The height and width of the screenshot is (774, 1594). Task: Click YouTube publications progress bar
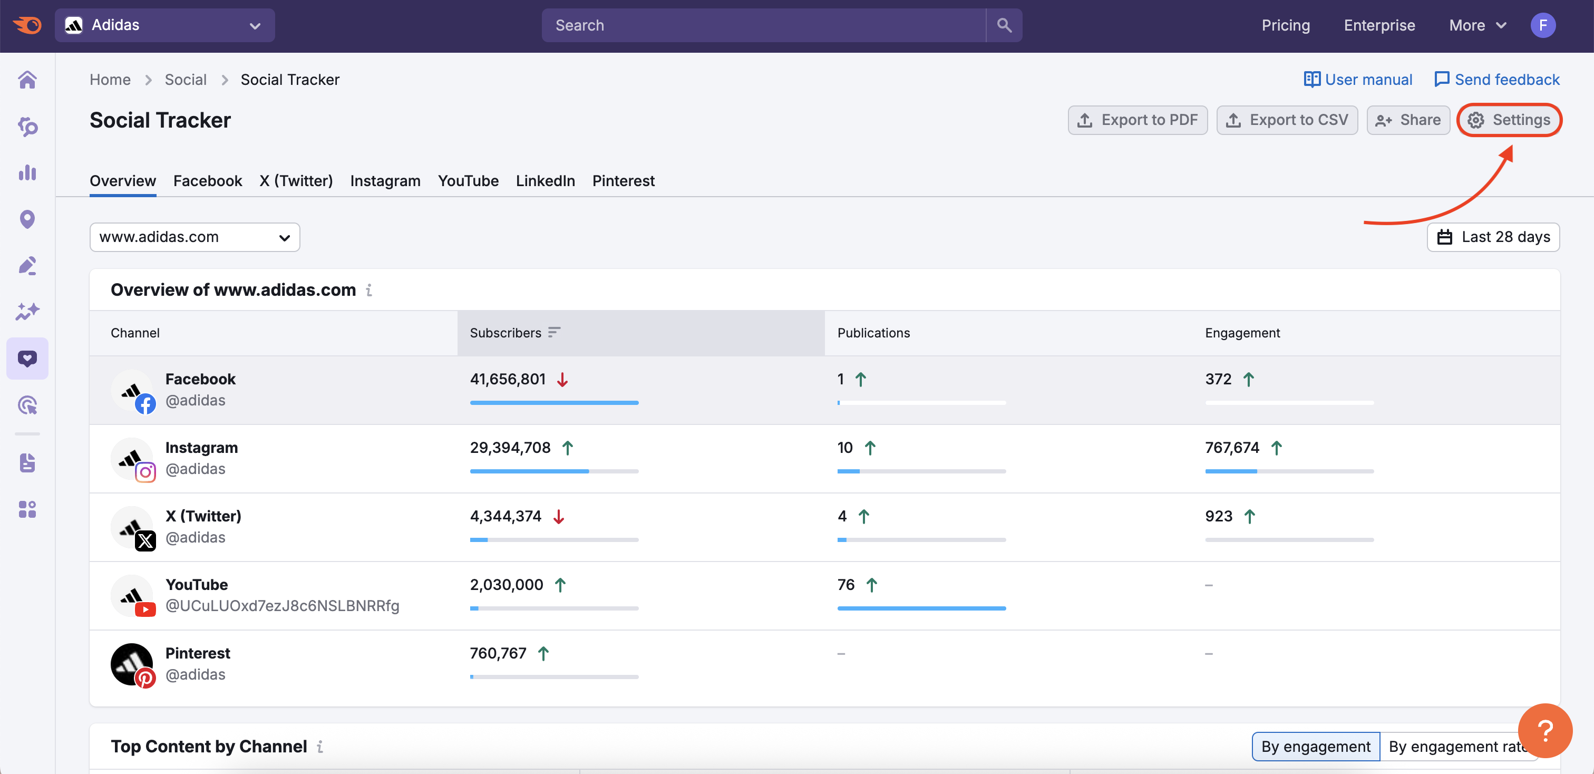pyautogui.click(x=921, y=609)
